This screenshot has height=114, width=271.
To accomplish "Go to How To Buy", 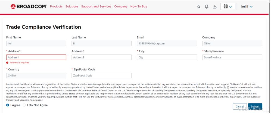I will coord(139,6).
